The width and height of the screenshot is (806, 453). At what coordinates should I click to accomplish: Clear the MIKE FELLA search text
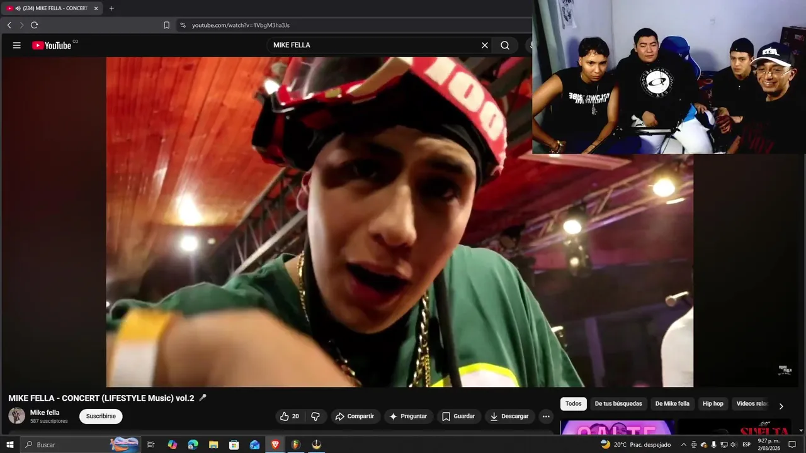click(x=485, y=45)
